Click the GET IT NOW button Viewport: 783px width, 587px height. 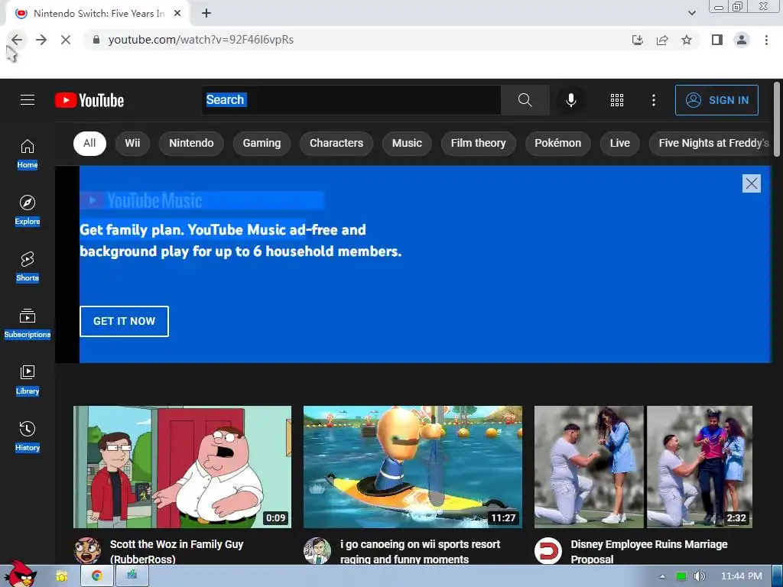coord(125,322)
